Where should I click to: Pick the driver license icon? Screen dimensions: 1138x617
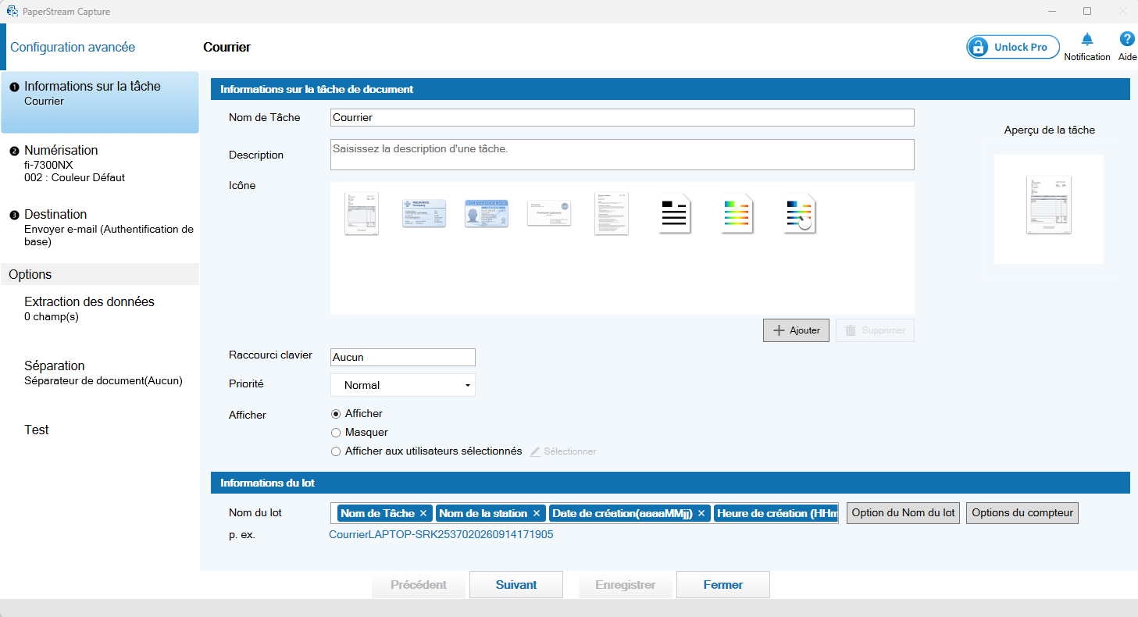(487, 213)
